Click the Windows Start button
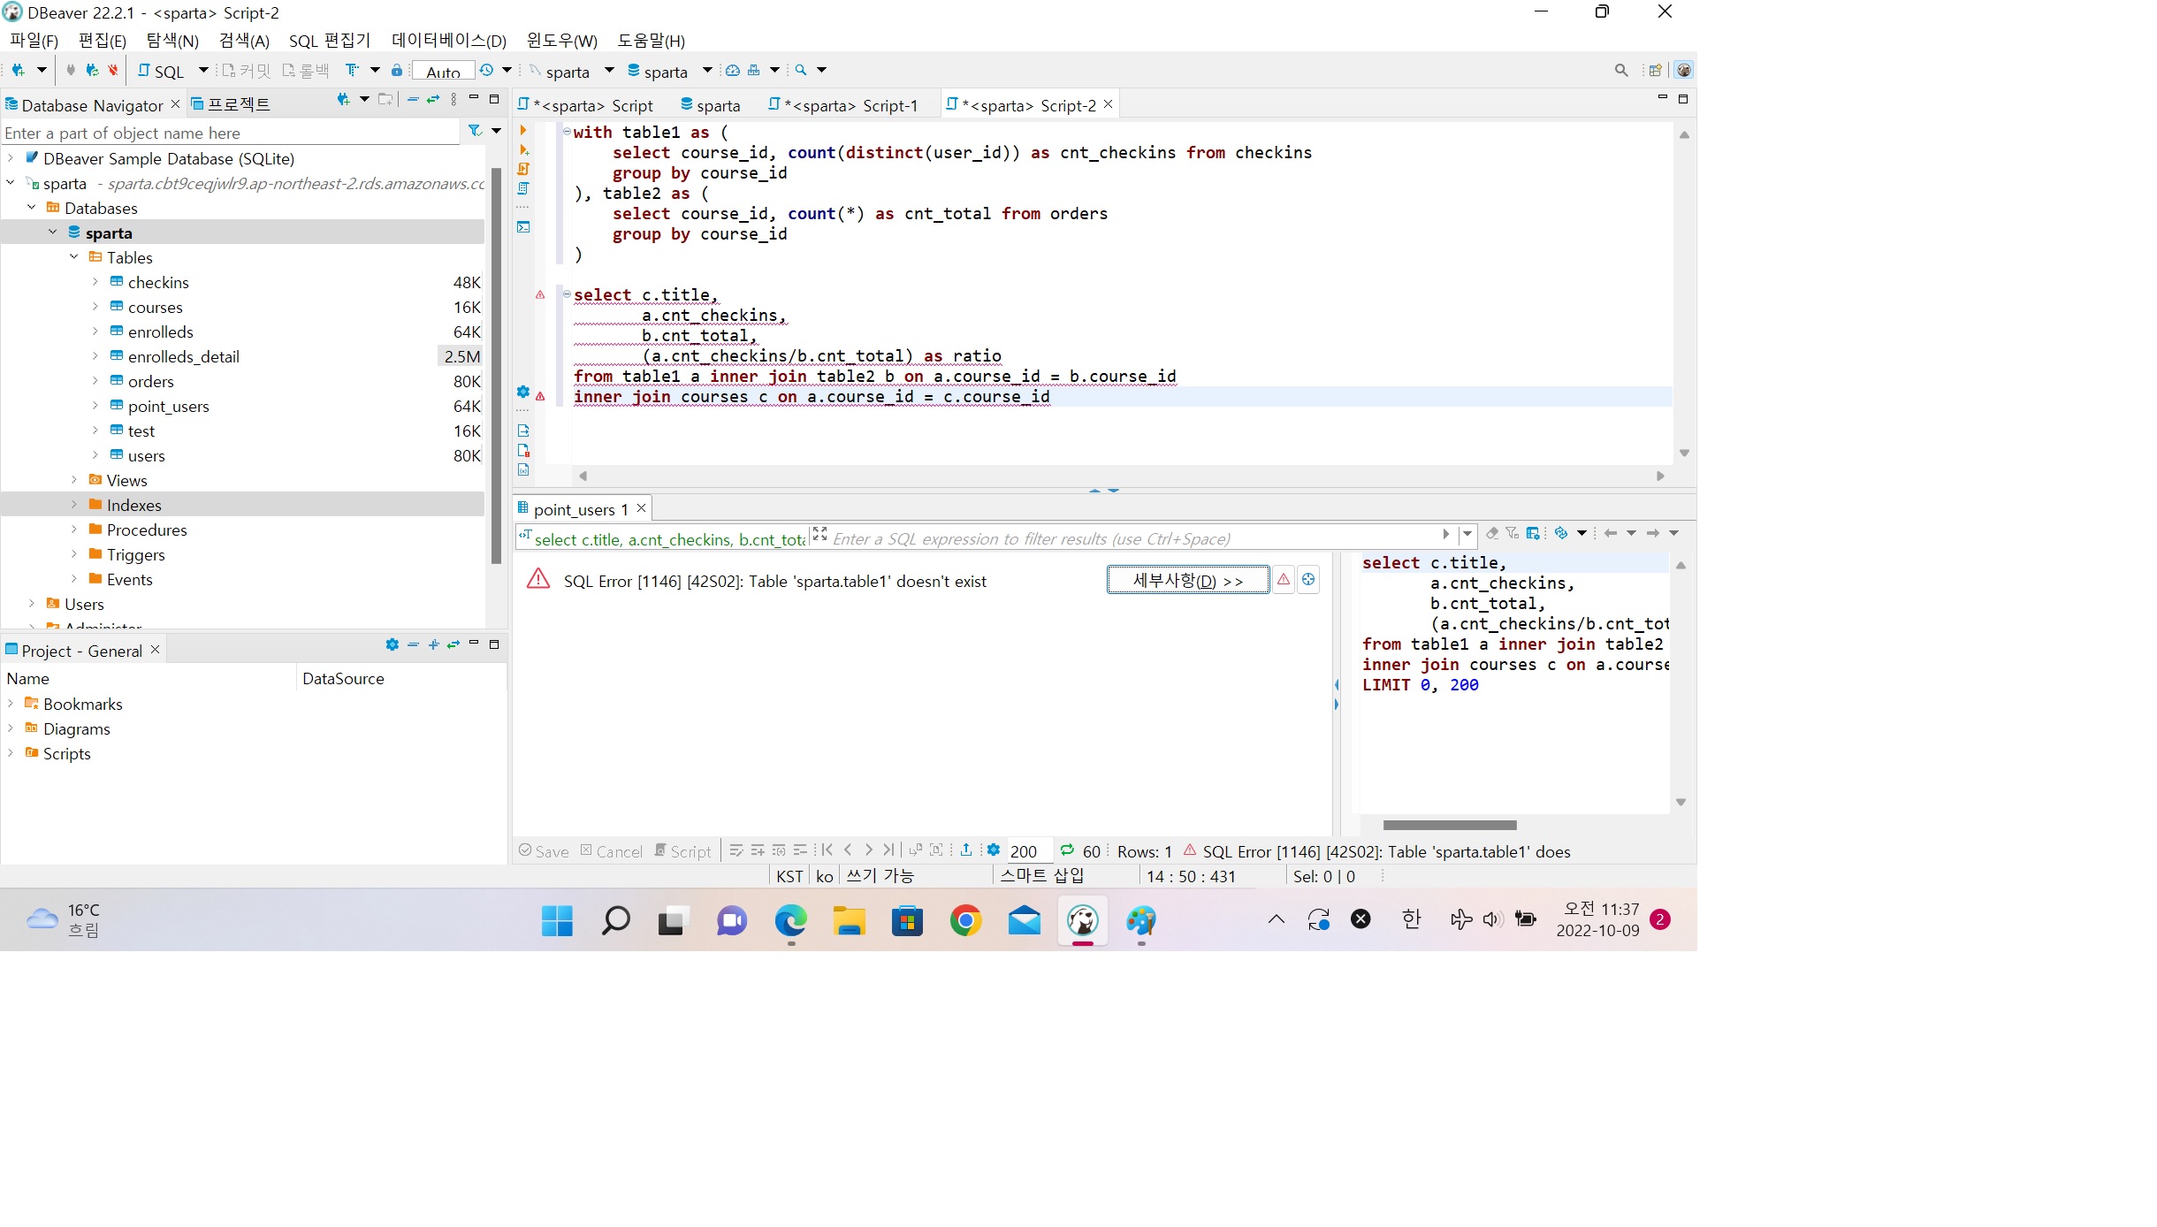This screenshot has height=1227, width=2157. 557,920
